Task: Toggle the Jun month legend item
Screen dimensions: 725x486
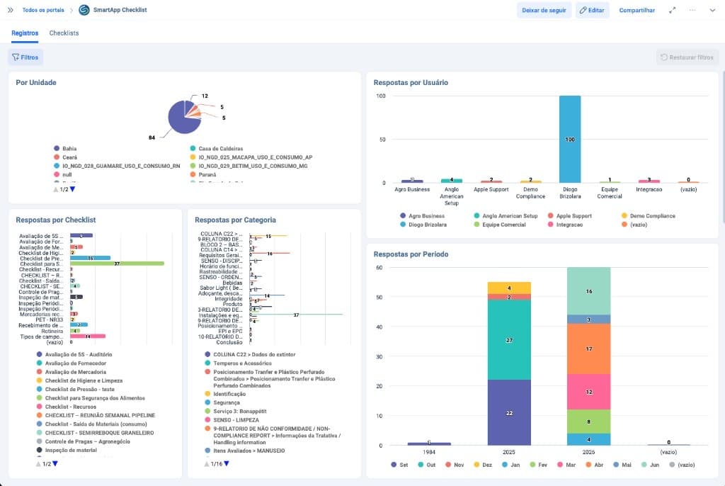Action: coord(650,465)
